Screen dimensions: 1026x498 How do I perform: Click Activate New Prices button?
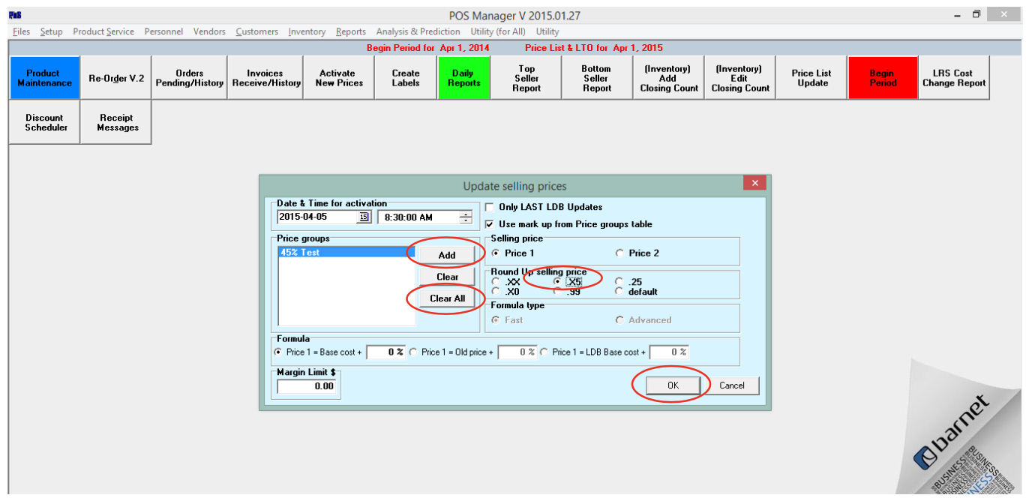click(x=339, y=78)
